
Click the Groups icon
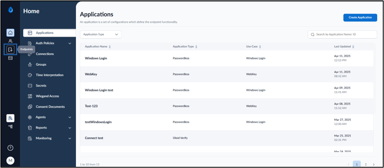(30, 64)
